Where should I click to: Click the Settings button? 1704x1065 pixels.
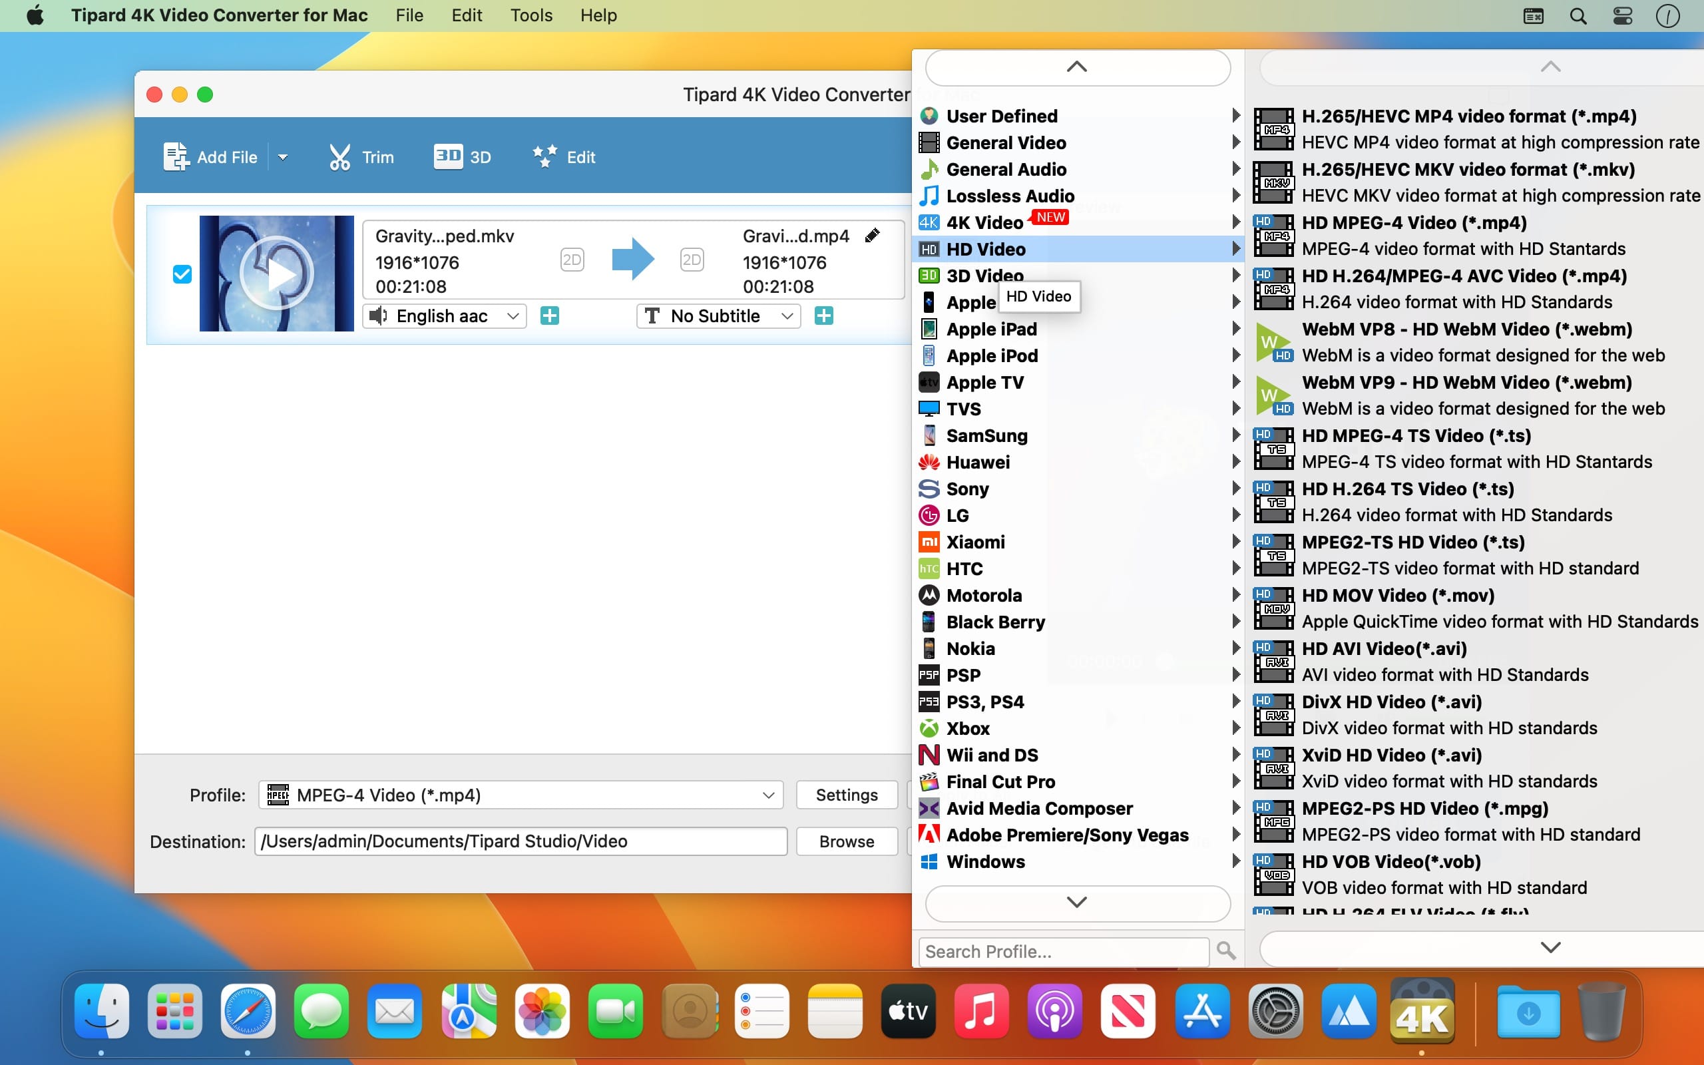click(x=847, y=795)
